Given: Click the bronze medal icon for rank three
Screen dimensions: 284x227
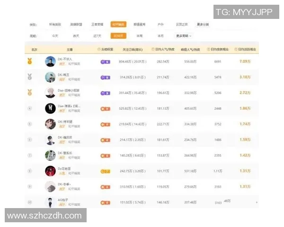Looking at the screenshot, I should coord(29,92).
